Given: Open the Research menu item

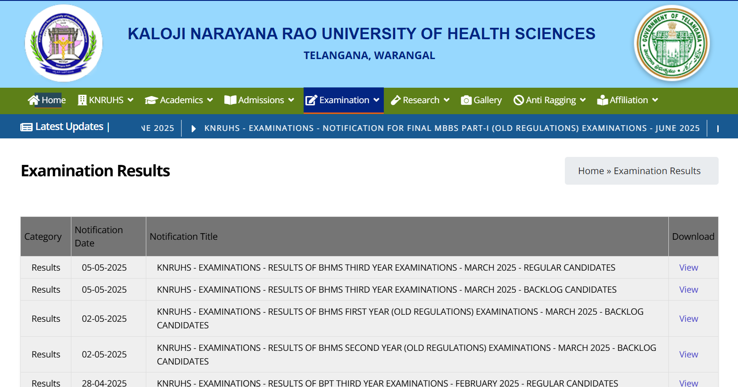Looking at the screenshot, I should tap(421, 100).
